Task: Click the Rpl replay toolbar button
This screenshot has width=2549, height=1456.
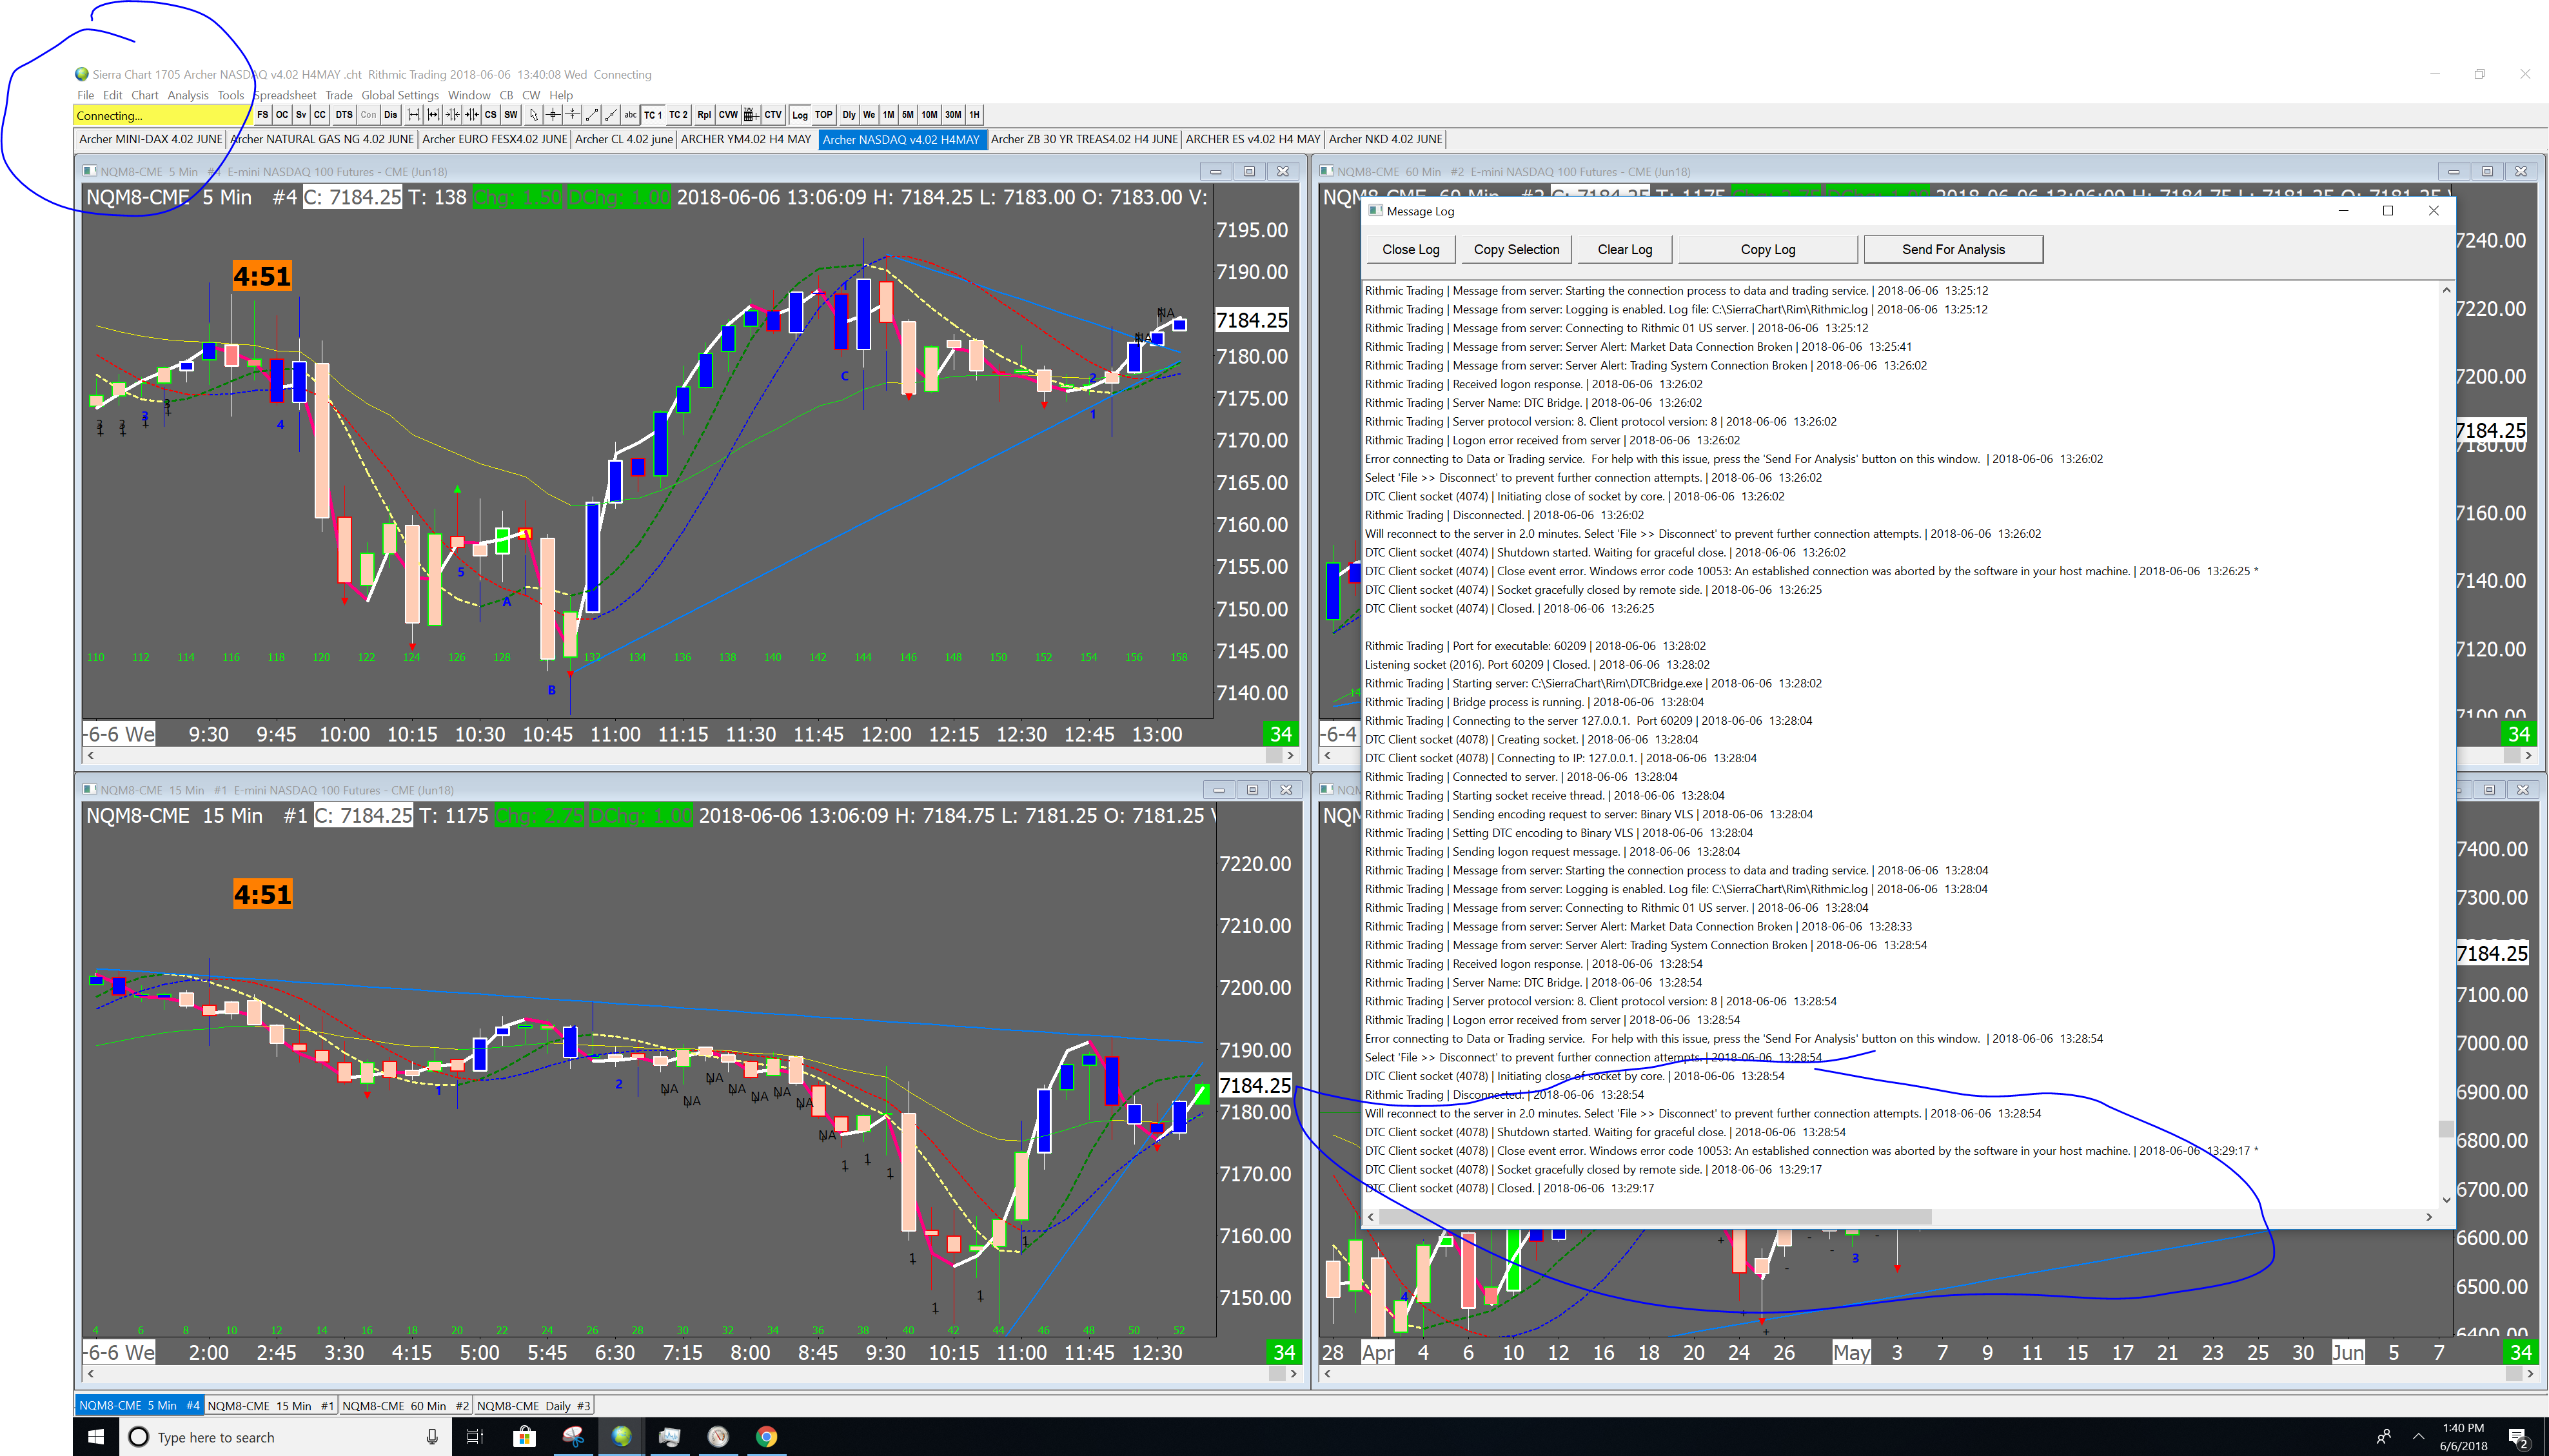Action: (704, 115)
